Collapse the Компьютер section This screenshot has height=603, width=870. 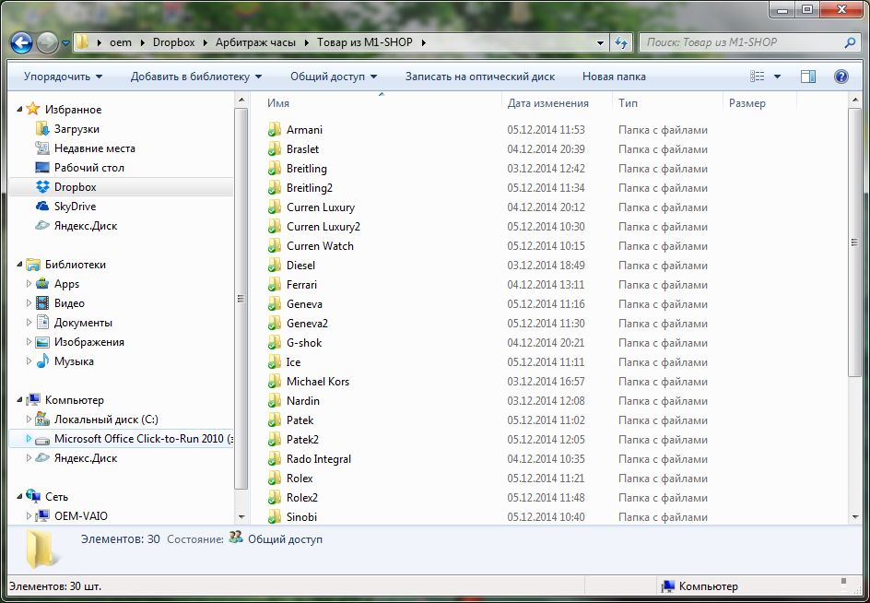tap(19, 400)
